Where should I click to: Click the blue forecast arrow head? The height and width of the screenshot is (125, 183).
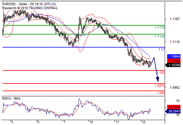pyautogui.click(x=157, y=79)
